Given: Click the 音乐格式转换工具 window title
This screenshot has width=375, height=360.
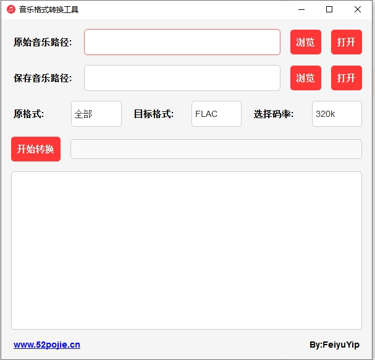Looking at the screenshot, I should coord(49,9).
